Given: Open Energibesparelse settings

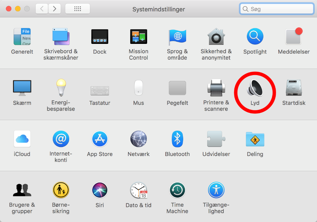Looking at the screenshot, I should pyautogui.click(x=61, y=88).
